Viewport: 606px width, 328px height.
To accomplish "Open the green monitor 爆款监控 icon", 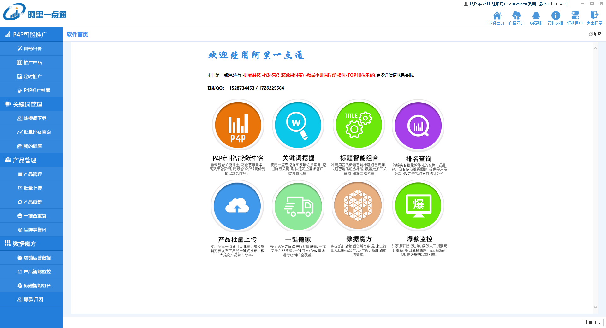I will point(418,206).
